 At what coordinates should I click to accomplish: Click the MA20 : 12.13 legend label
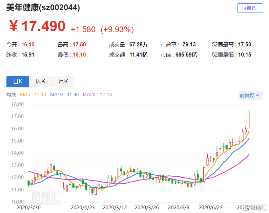pyautogui.click(x=97, y=95)
